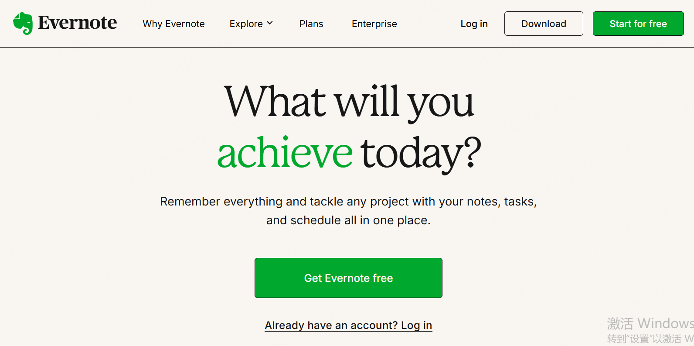The image size is (694, 346).
Task: Click the 激活 Windows watermark text
Action: coord(650,323)
